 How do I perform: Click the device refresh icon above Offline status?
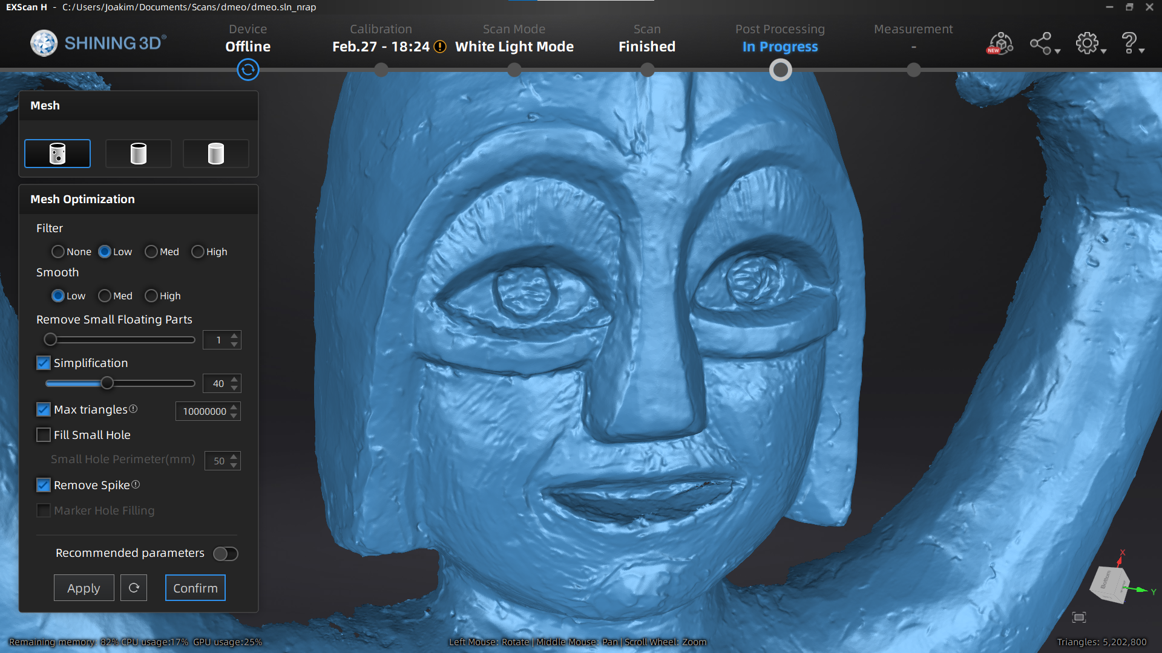point(248,70)
